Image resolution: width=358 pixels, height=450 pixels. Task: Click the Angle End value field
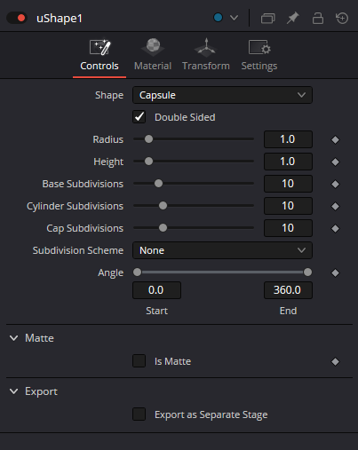pyautogui.click(x=288, y=290)
